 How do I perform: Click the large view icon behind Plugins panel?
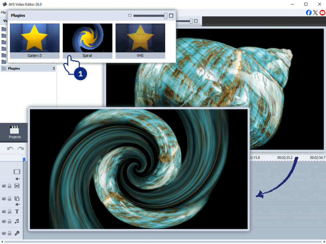point(196,21)
